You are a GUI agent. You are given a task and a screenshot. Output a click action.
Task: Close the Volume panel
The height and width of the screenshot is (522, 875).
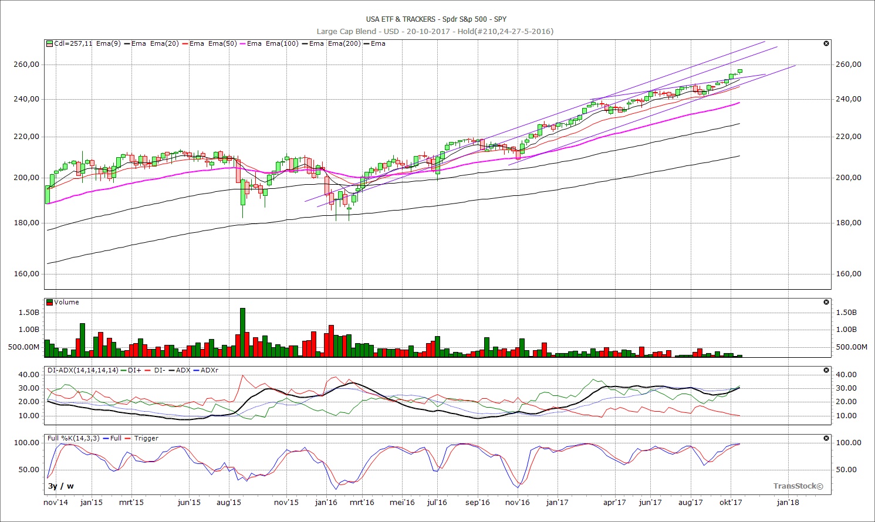point(826,302)
